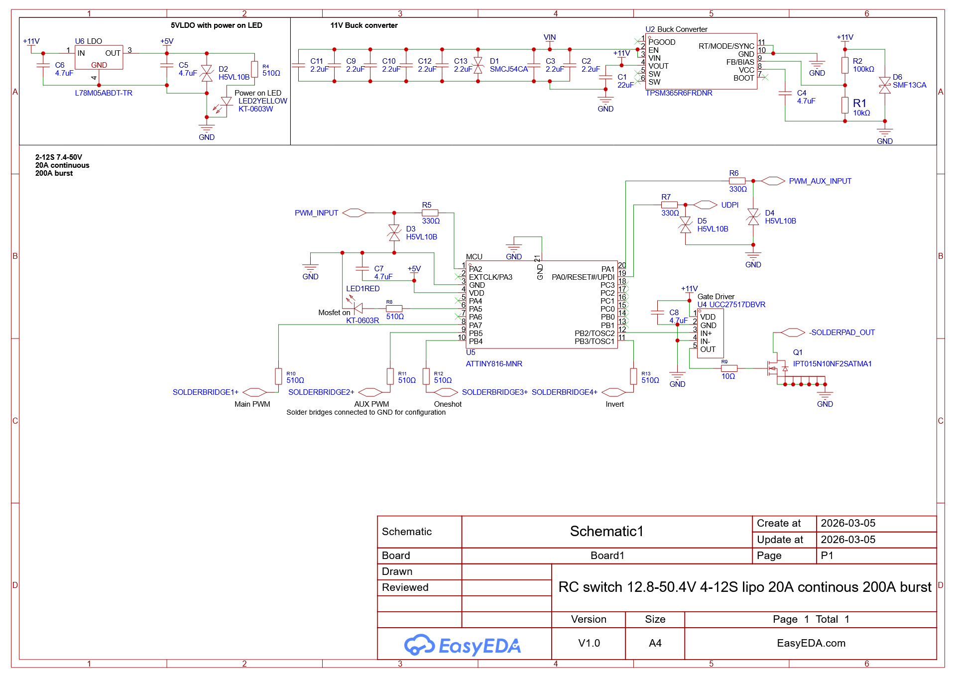
Task: Select the U6 LDO regulator symbol
Action: coord(99,57)
